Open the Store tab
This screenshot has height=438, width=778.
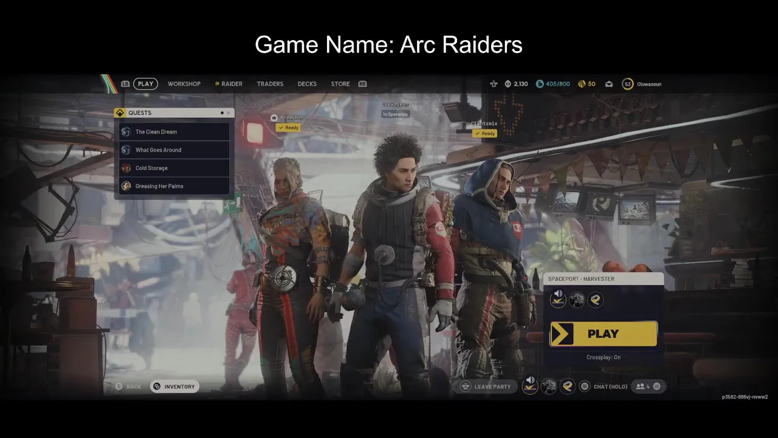point(340,84)
